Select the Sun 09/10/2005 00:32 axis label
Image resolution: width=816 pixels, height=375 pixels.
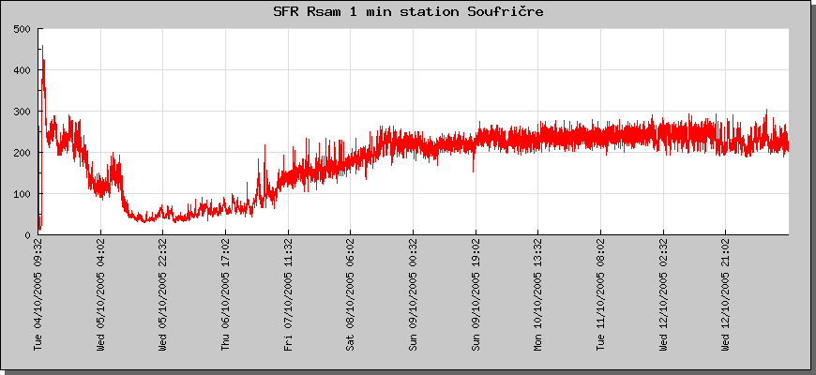pyautogui.click(x=414, y=293)
